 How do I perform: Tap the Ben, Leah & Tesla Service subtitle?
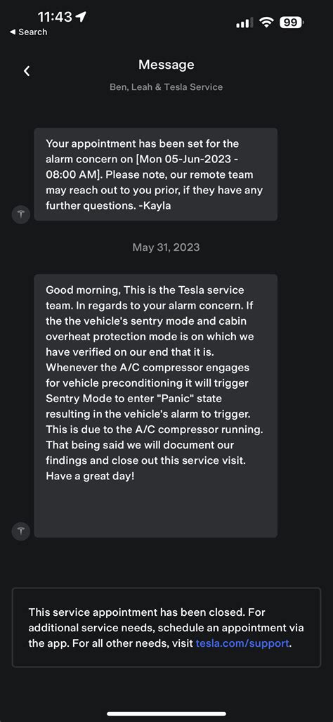click(x=166, y=87)
